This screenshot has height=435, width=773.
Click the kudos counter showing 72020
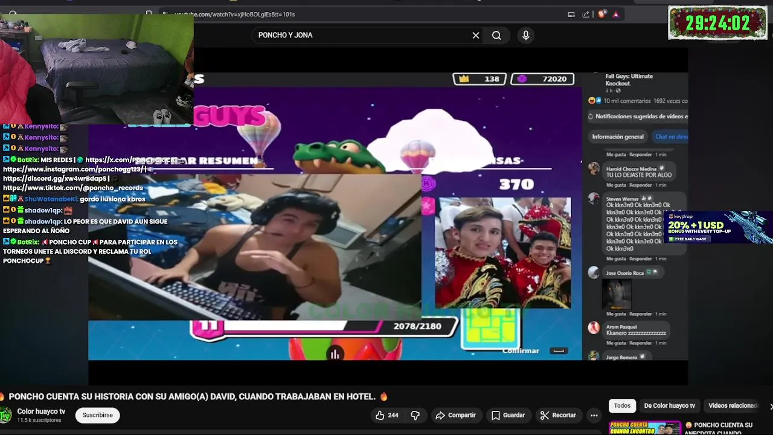pos(542,79)
